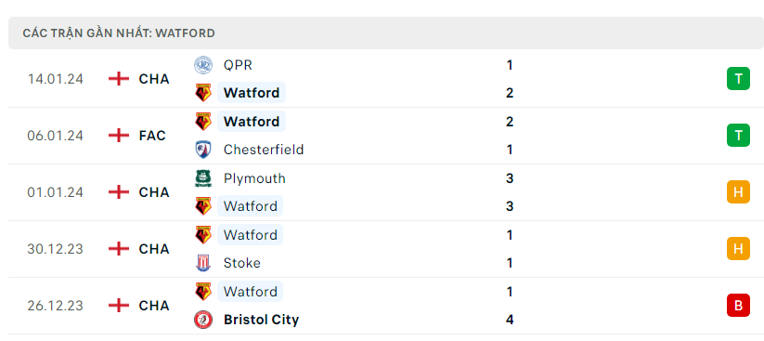Click the orange H badge for Plymouth match
Viewport: 764px width, 341px height.
[x=738, y=192]
